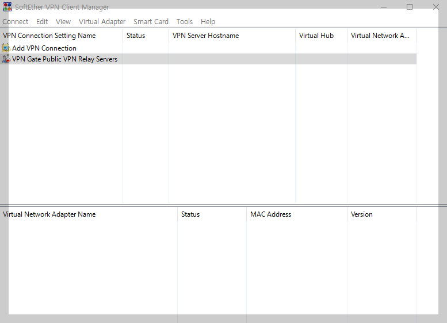The width and height of the screenshot is (447, 323).
Task: Open the Edit menu
Action: tap(42, 22)
